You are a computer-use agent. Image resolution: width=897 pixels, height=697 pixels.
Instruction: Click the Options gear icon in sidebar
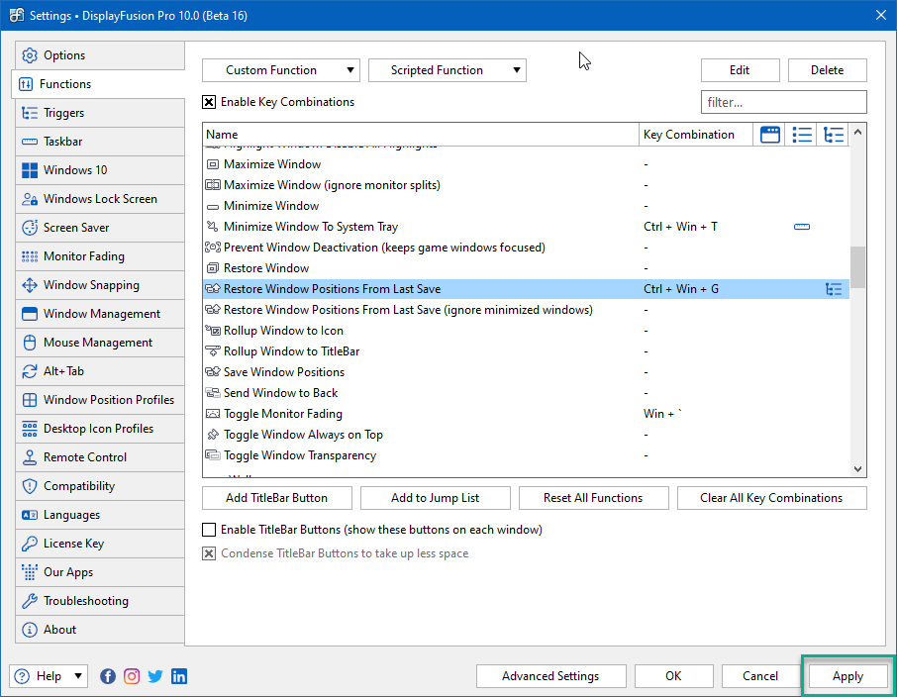30,55
